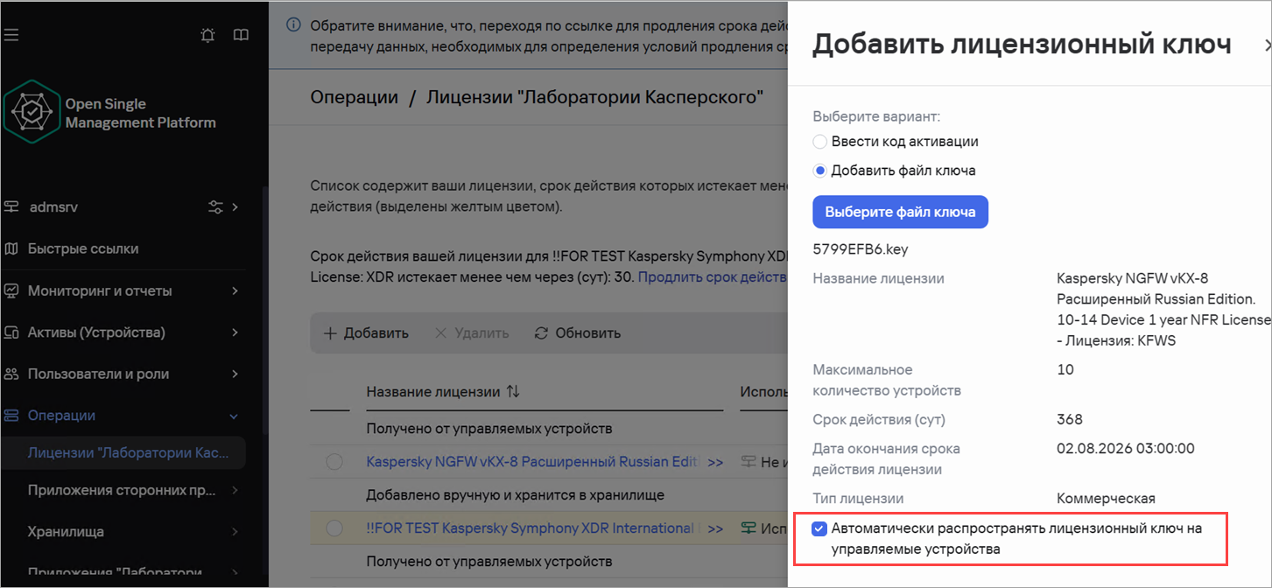Viewport: 1272px width, 588px height.
Task: Click the >> details arrow for Symphony XDR row
Action: 715,528
